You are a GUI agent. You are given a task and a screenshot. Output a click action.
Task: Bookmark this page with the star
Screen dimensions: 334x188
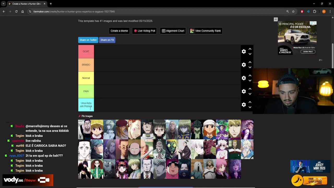coord(293,11)
